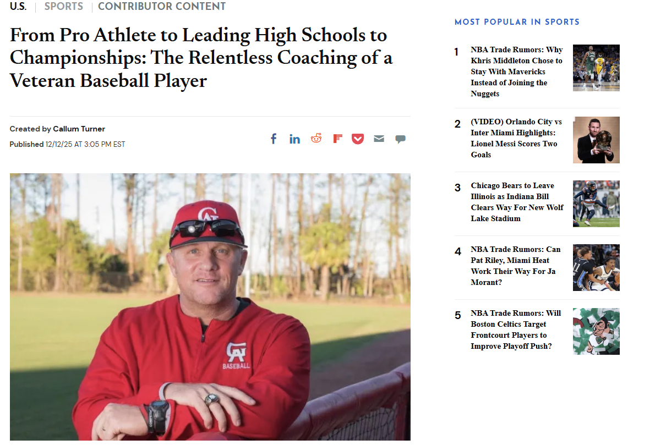Save article to Pocket
The width and height of the screenshot is (666, 445).
point(358,139)
